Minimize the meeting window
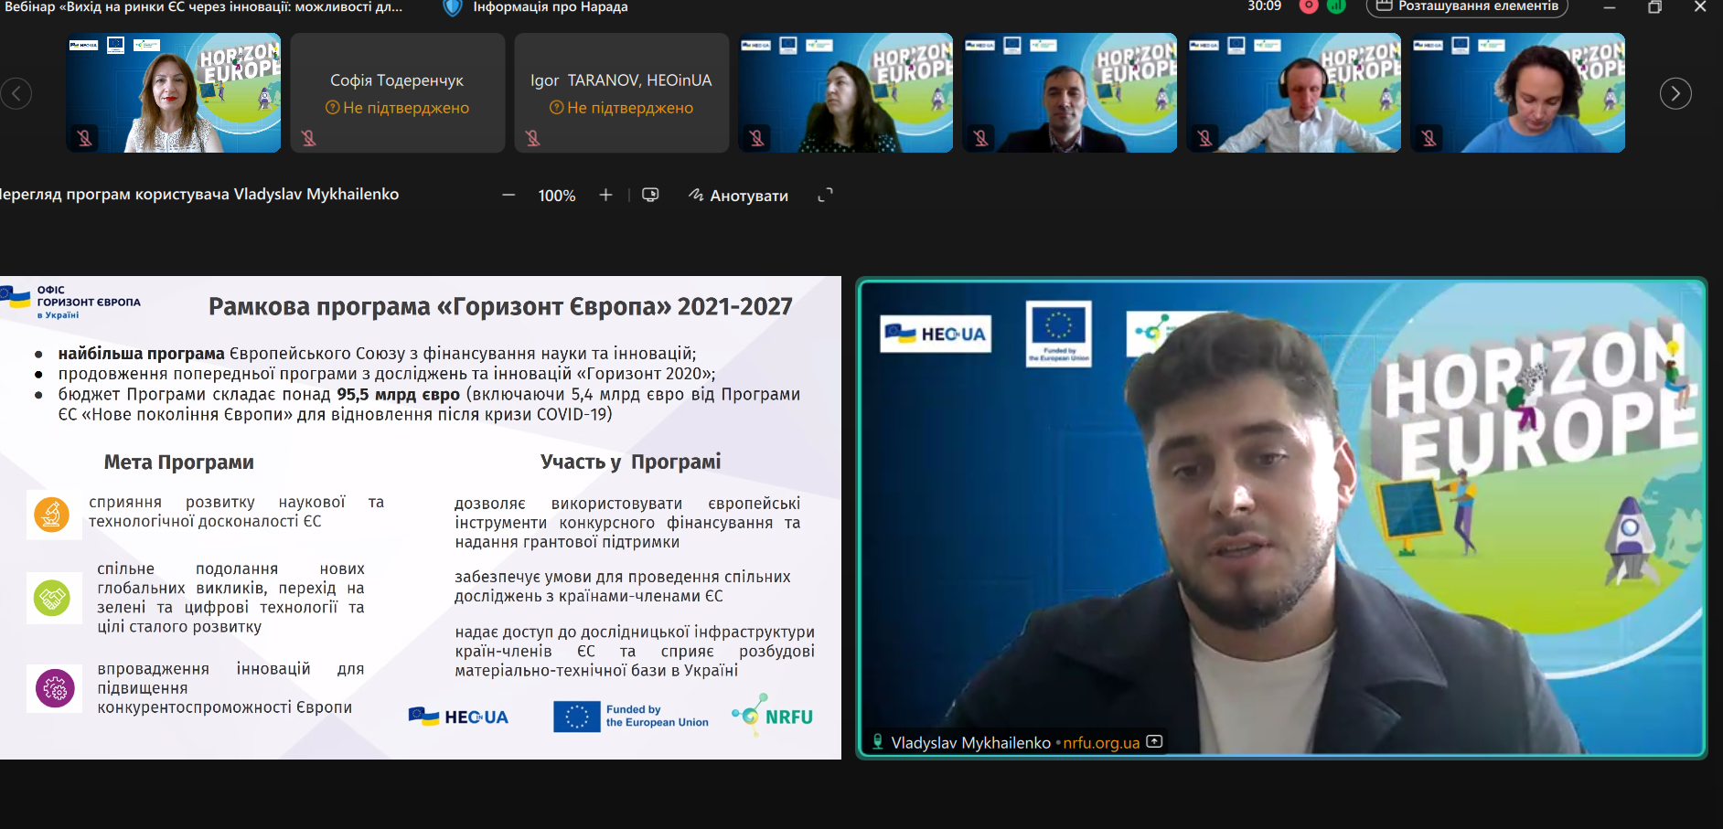 point(1610,7)
